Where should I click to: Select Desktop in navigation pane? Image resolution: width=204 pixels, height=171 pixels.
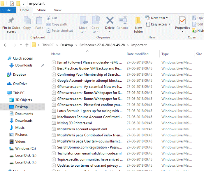pyautogui.click(x=22, y=107)
